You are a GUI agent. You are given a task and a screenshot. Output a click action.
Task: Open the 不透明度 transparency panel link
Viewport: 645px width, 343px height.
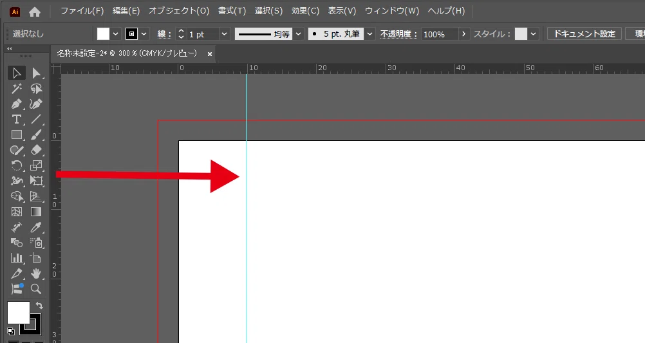tap(398, 34)
